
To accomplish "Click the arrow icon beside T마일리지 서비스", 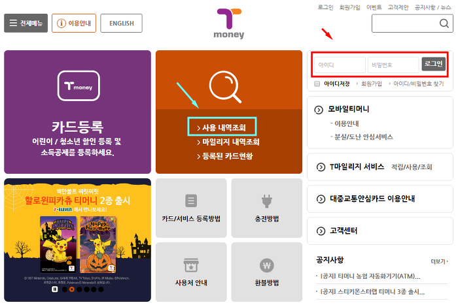I will [321, 167].
